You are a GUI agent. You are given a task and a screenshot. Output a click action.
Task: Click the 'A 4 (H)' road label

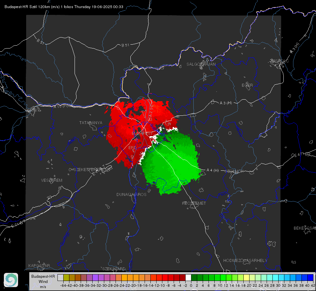(x=213, y=170)
